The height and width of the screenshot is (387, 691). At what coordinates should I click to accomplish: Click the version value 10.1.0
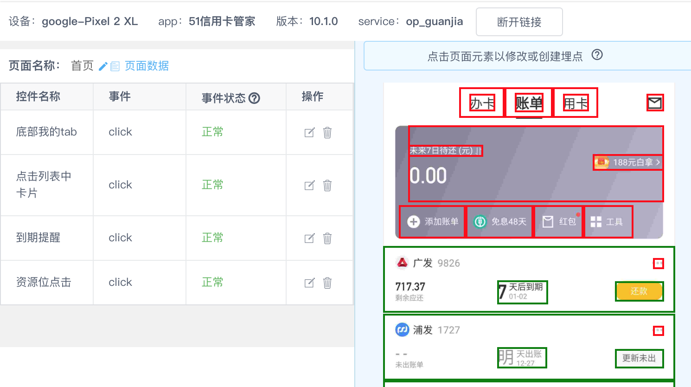pos(323,21)
